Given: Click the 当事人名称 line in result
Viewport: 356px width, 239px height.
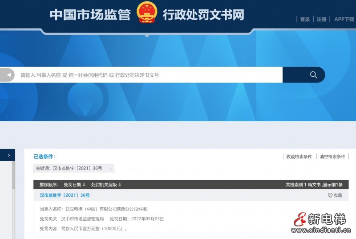Looking at the screenshot, I should 93,208.
